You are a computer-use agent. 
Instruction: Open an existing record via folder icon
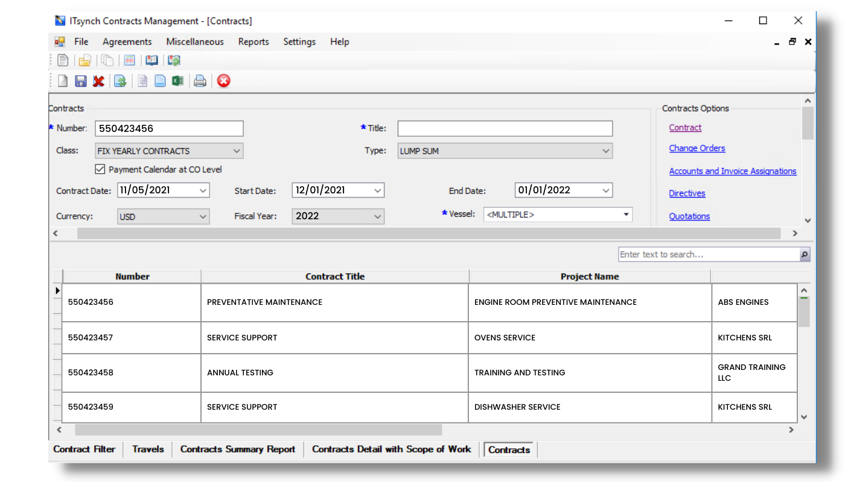(x=84, y=60)
